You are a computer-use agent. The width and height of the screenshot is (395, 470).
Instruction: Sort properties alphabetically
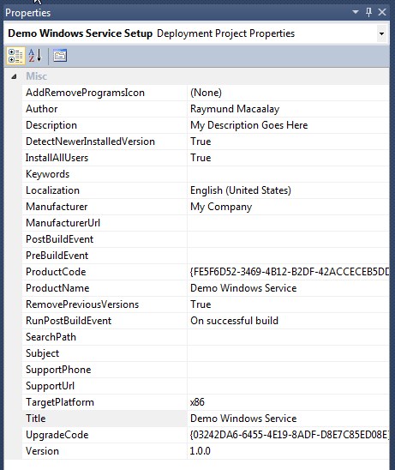tap(35, 56)
